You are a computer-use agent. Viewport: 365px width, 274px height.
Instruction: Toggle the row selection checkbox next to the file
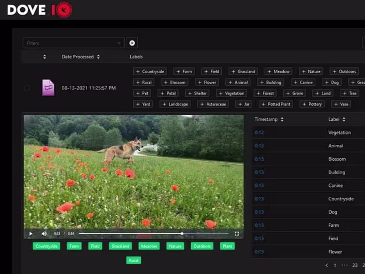[26, 88]
